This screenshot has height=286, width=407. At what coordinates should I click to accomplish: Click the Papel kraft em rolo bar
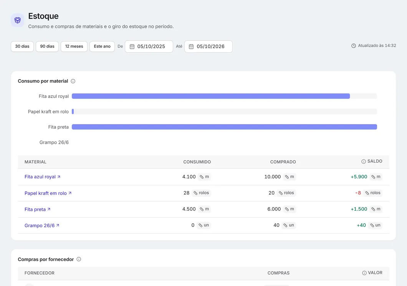[x=73, y=111]
